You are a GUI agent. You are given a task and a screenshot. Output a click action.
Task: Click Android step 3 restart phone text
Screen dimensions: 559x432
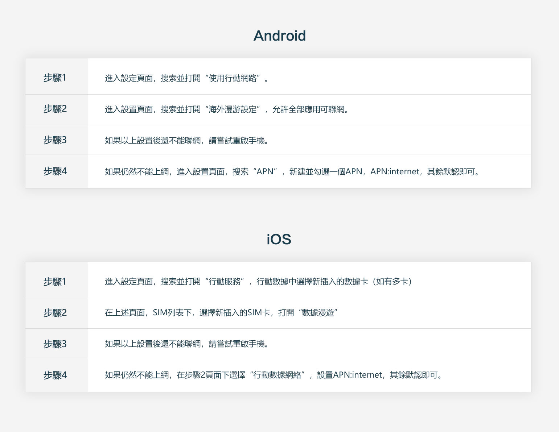coord(187,141)
